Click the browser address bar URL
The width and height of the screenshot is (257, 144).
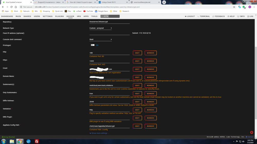[87, 7]
